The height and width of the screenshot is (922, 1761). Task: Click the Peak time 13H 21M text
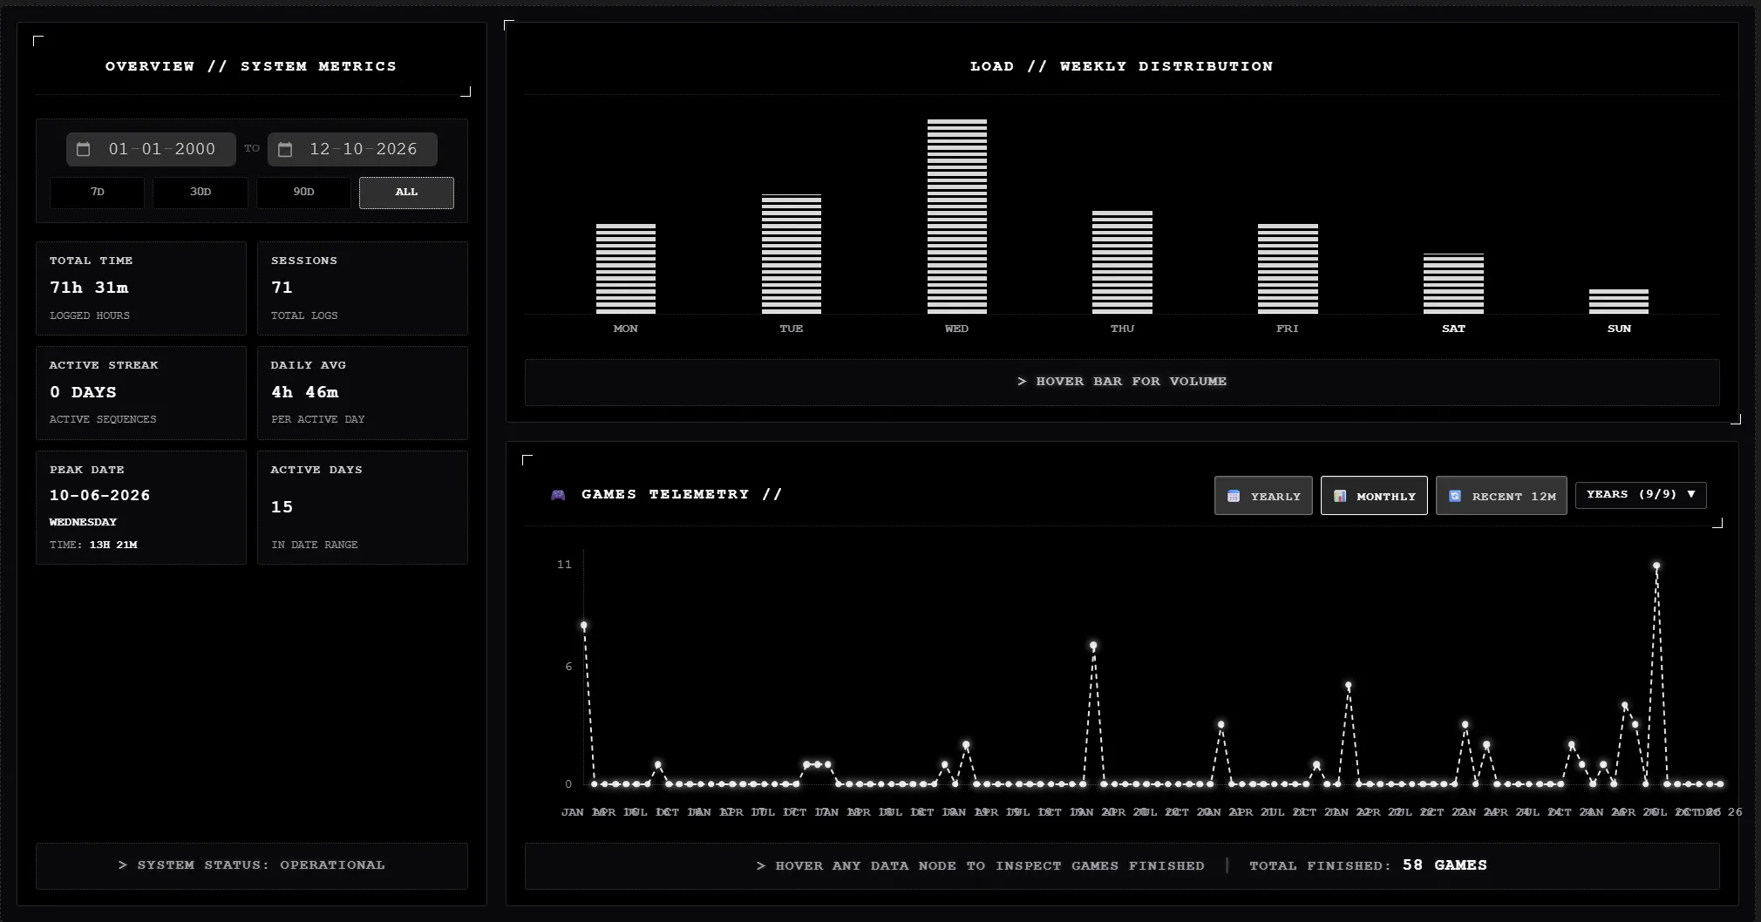coord(113,545)
